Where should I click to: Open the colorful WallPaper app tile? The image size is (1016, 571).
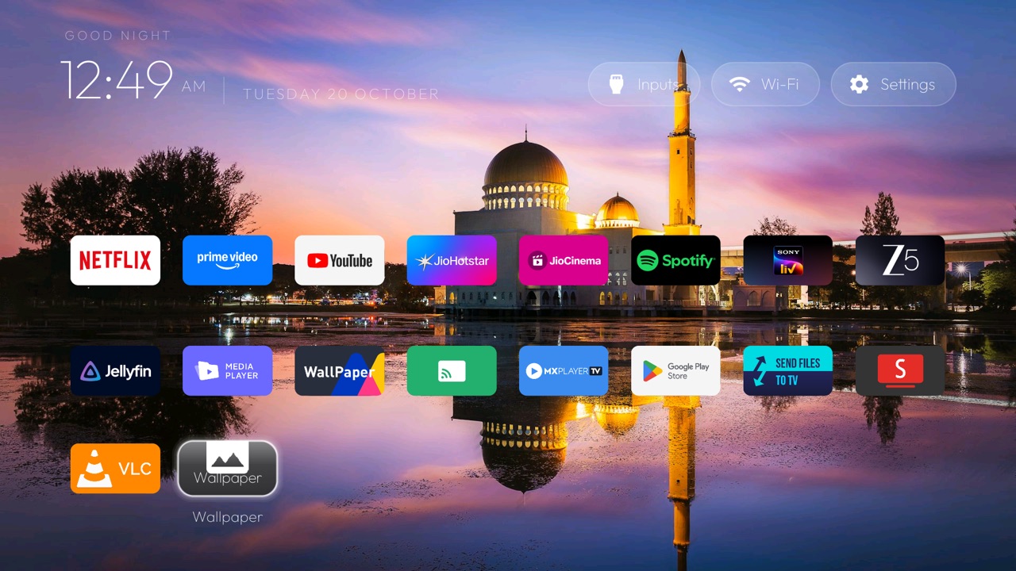(340, 370)
